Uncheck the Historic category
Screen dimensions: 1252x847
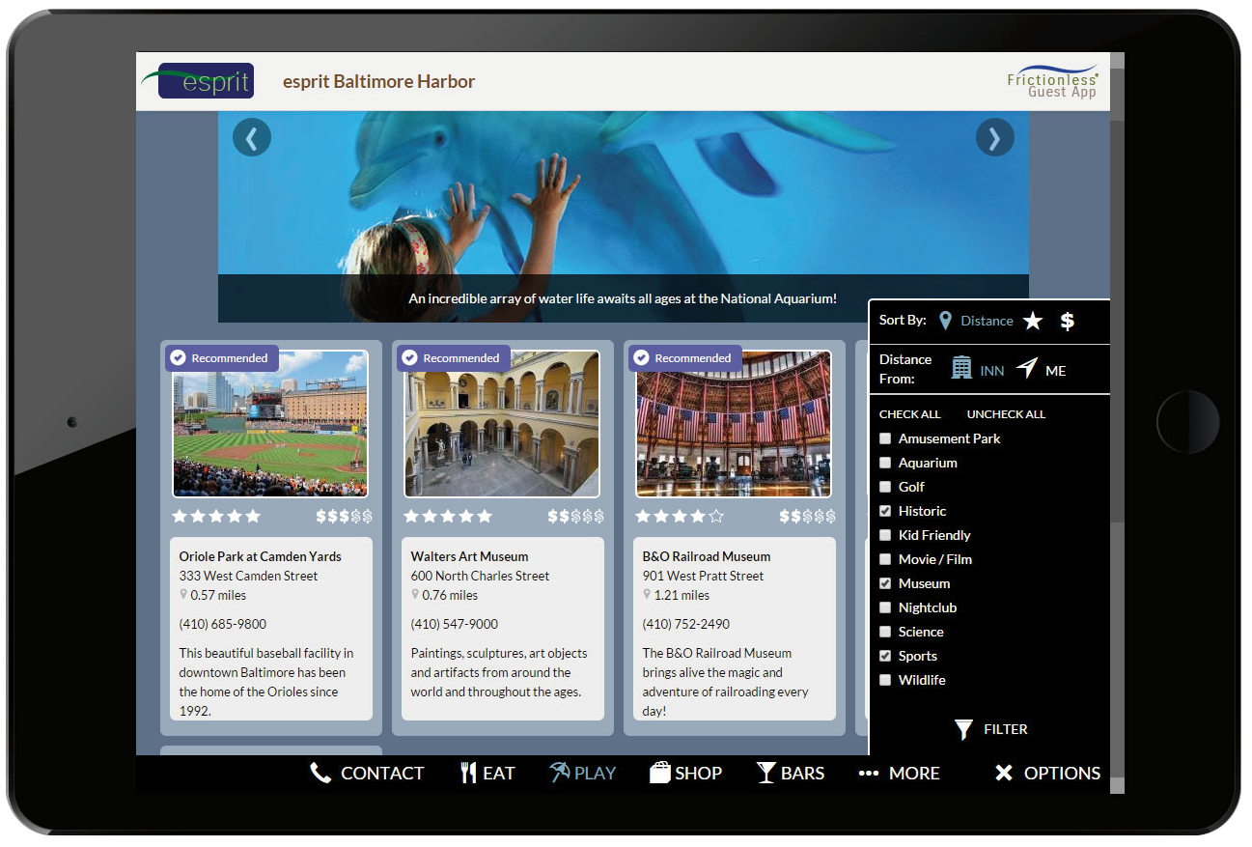[885, 511]
